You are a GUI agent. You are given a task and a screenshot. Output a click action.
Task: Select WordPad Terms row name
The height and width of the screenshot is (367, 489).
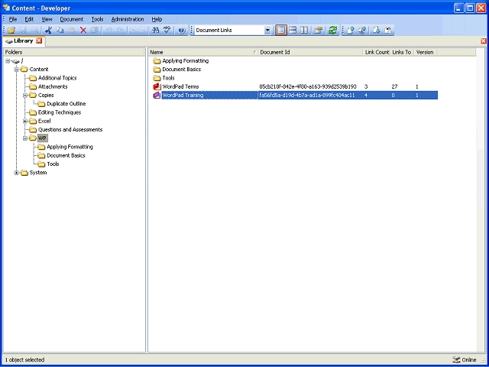pyautogui.click(x=180, y=86)
